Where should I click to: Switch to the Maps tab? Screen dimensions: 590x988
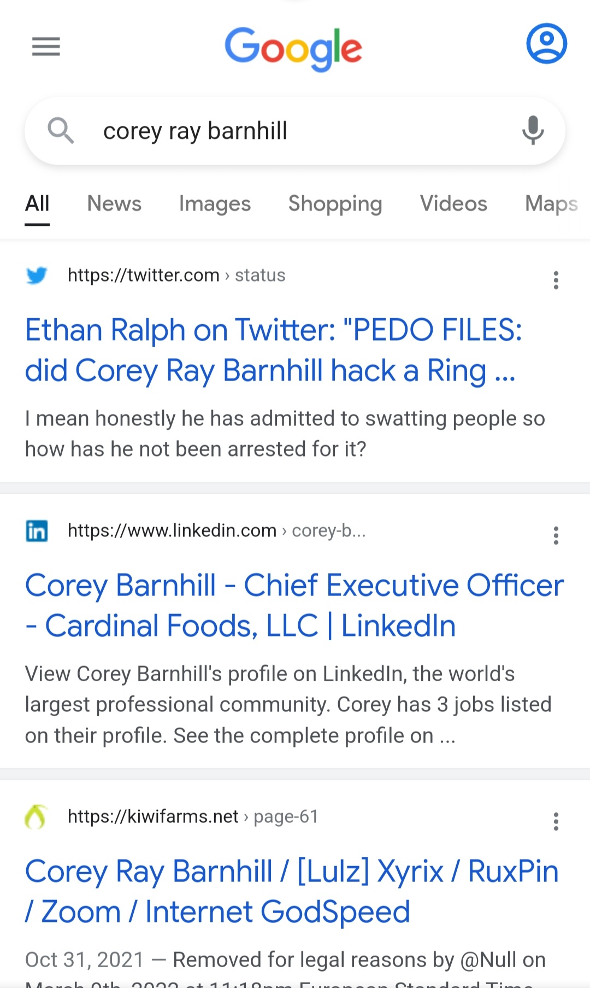click(x=551, y=203)
